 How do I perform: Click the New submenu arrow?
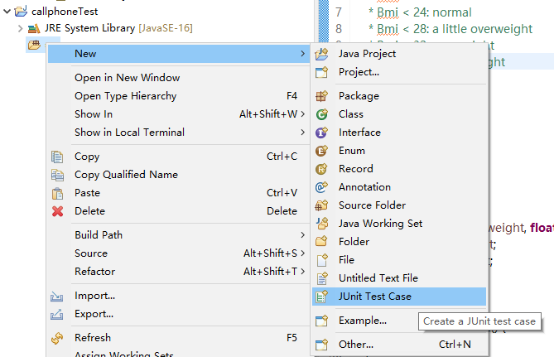[303, 54]
